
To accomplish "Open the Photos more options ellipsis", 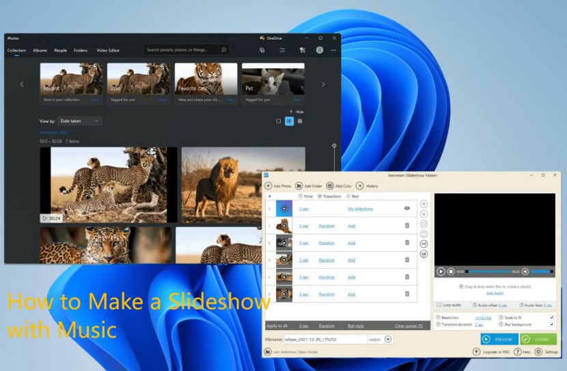I will (333, 50).
